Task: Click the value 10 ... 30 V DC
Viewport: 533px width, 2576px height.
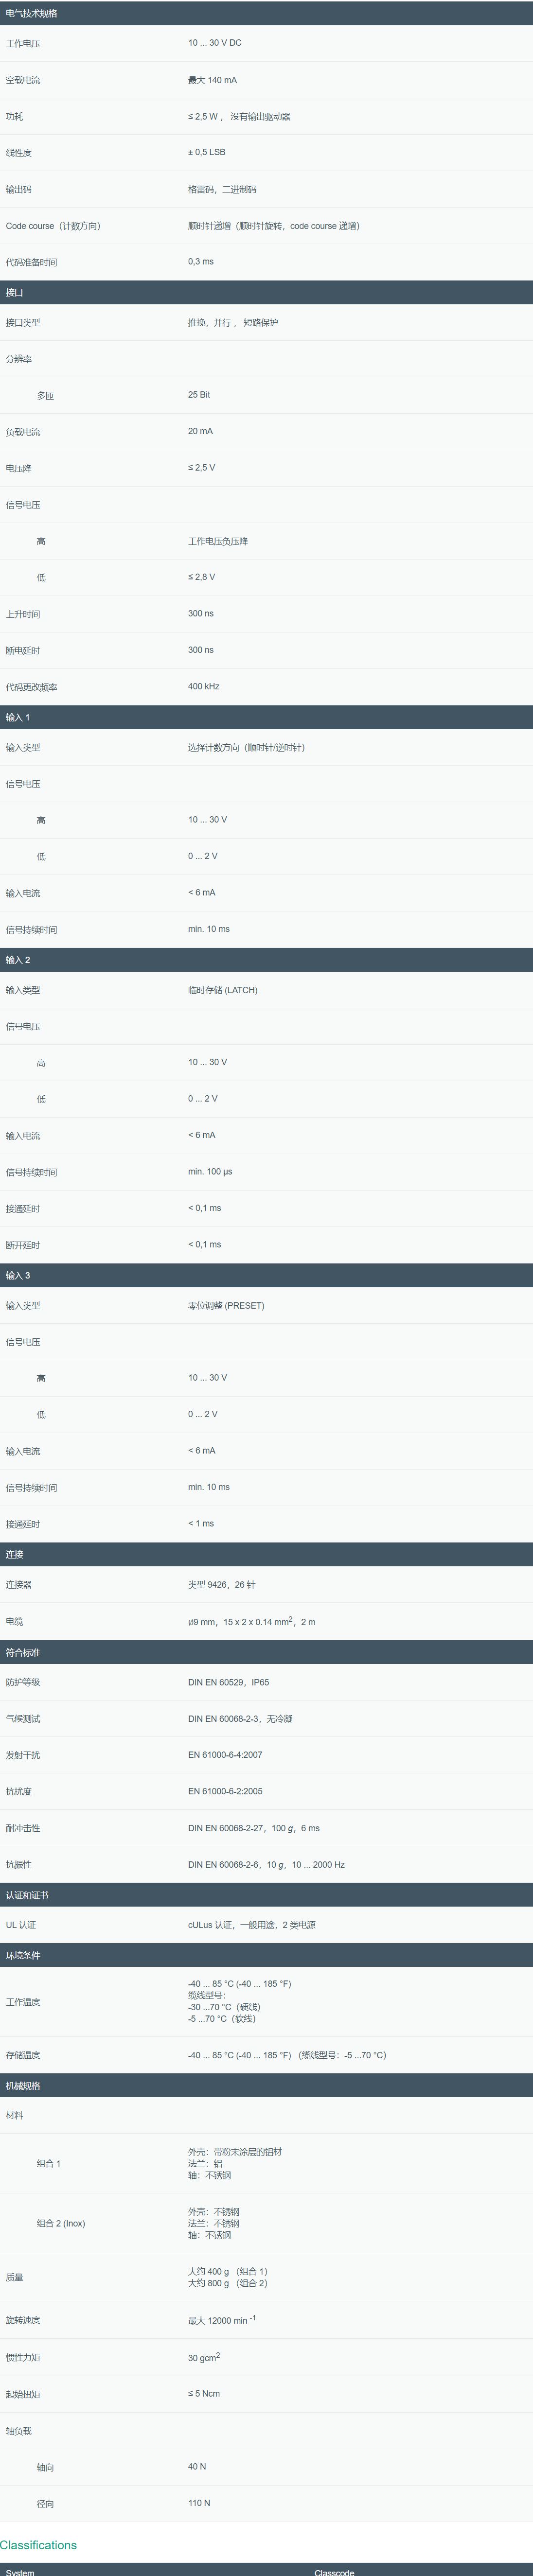Action: click(x=215, y=43)
